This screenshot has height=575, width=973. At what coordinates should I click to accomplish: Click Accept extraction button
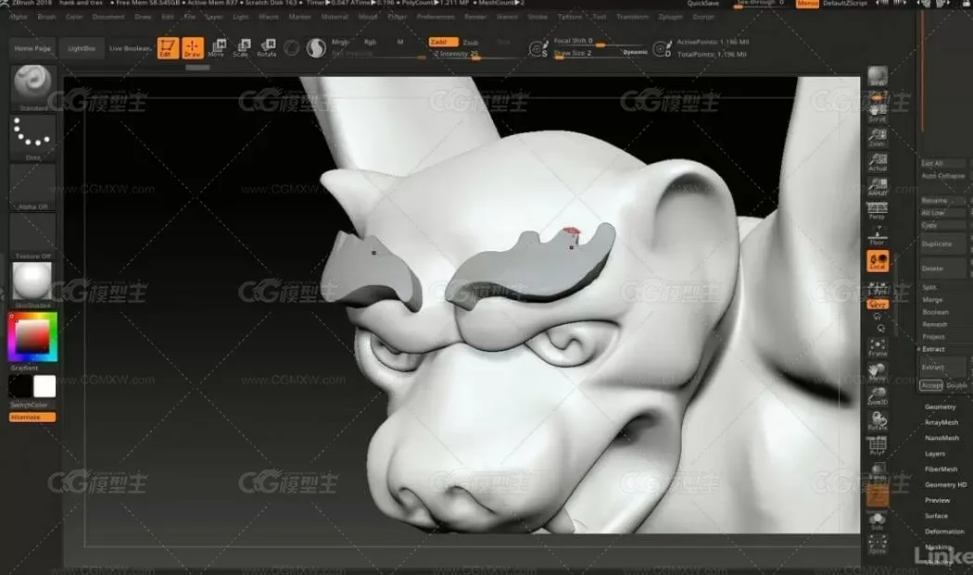click(931, 385)
